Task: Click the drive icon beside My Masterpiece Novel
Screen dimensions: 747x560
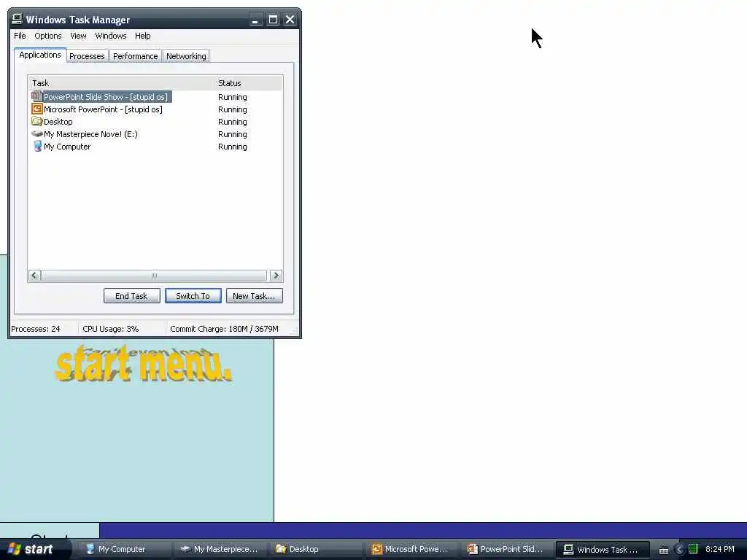Action: [x=36, y=134]
